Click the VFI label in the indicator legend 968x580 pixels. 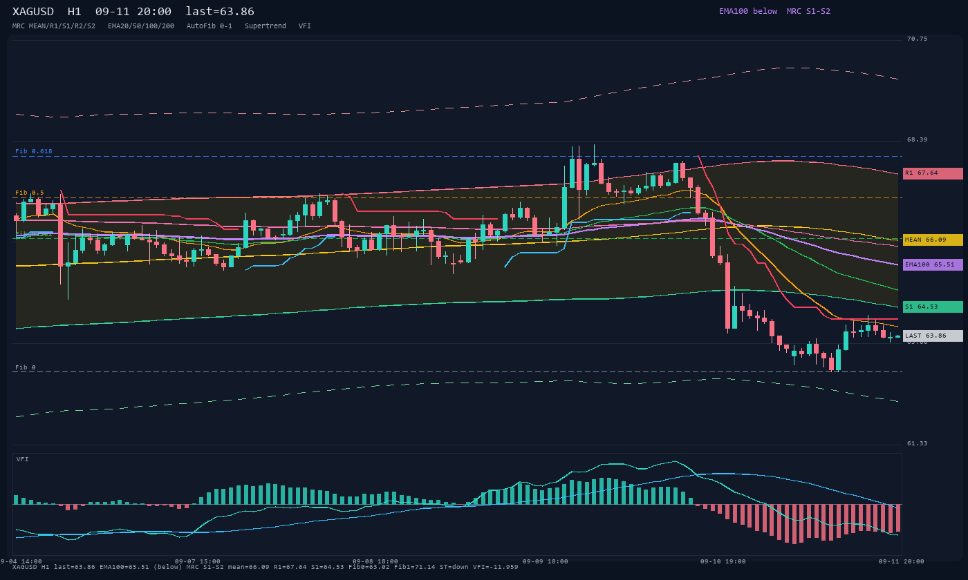tap(305, 26)
